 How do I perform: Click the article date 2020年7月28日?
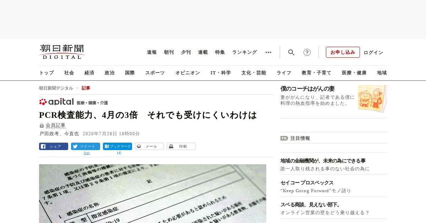[x=111, y=134]
